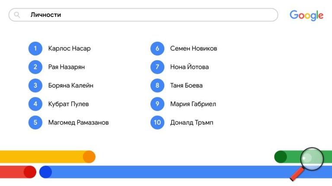Open the Боряна Калейн entry
Screen dimensions: 332x186
71,85
